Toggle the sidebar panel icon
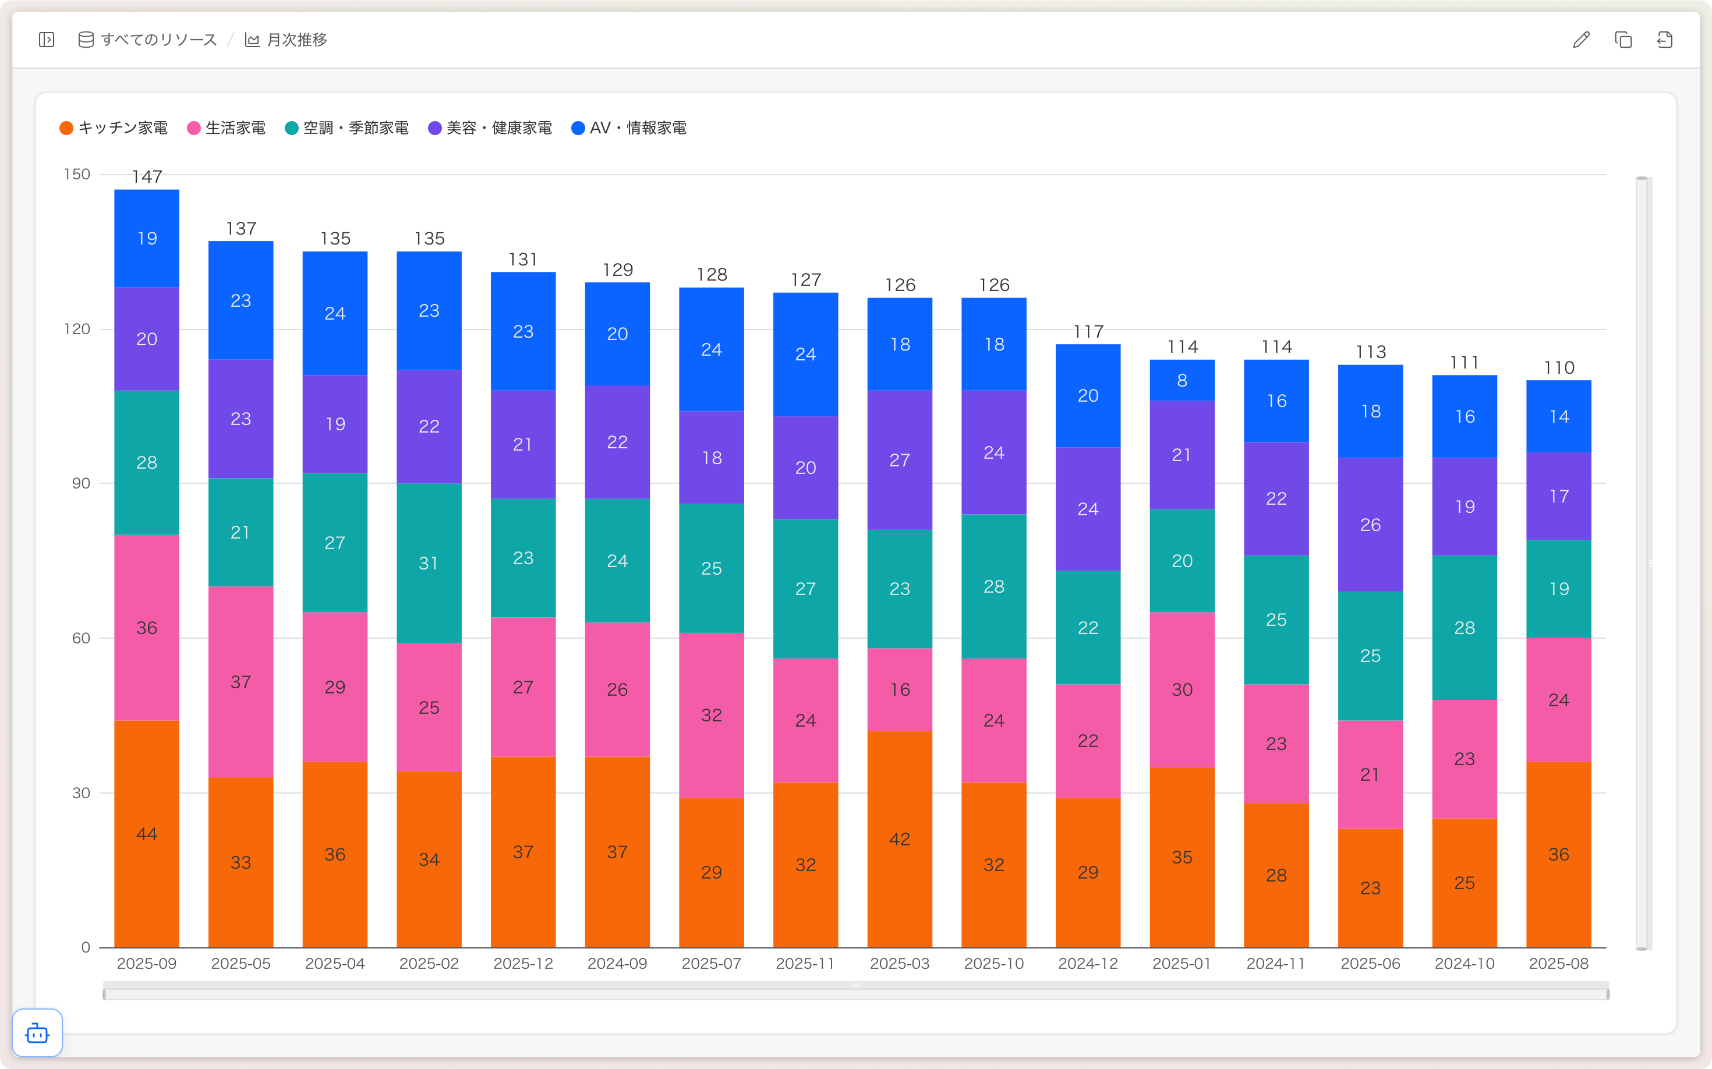The height and width of the screenshot is (1069, 1712). tap(47, 40)
